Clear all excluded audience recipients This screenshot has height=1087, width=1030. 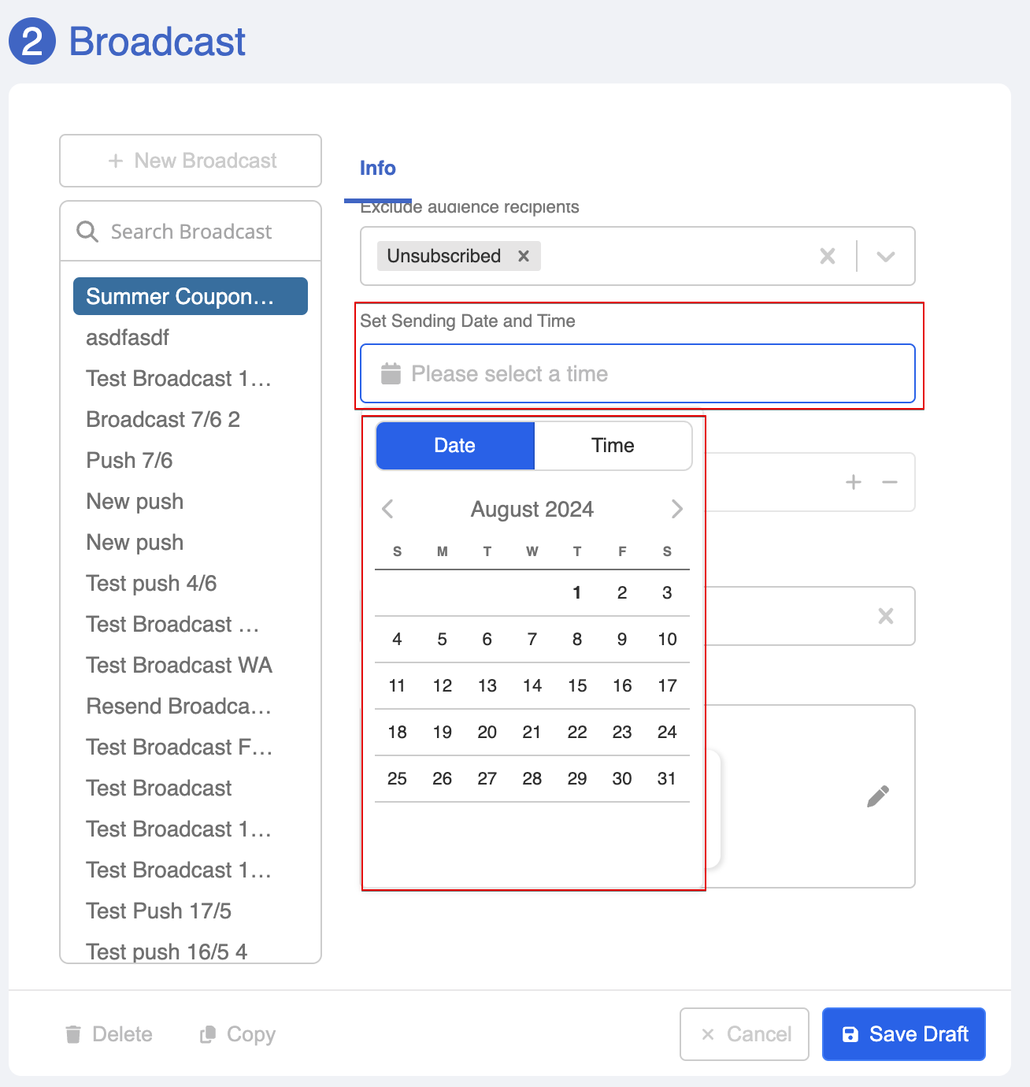click(827, 256)
